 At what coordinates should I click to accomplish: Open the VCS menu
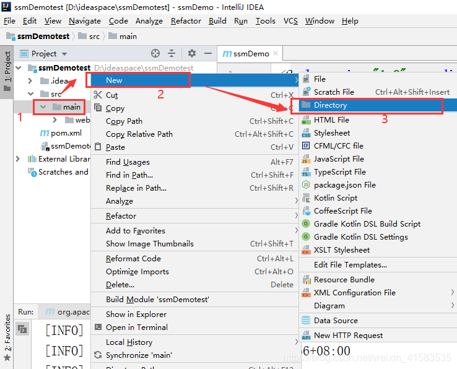point(290,21)
